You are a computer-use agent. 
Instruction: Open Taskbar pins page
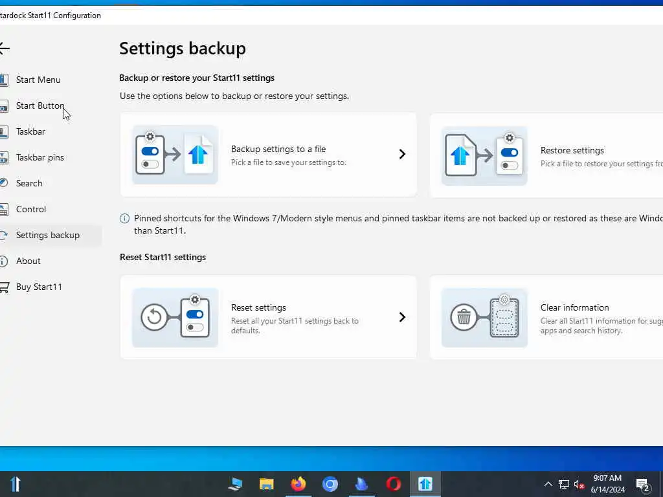click(39, 158)
